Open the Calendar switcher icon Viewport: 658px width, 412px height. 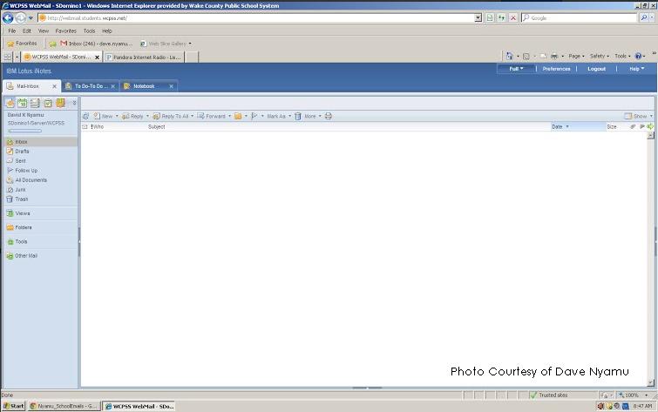pos(23,103)
